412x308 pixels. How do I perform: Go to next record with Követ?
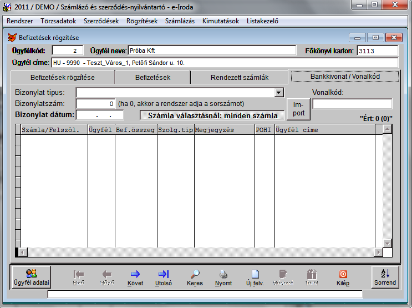135,277
